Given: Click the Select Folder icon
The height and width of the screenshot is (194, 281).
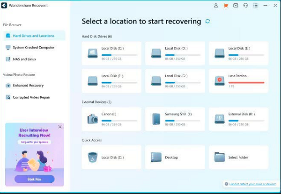Looking at the screenshot, I should [220, 157].
